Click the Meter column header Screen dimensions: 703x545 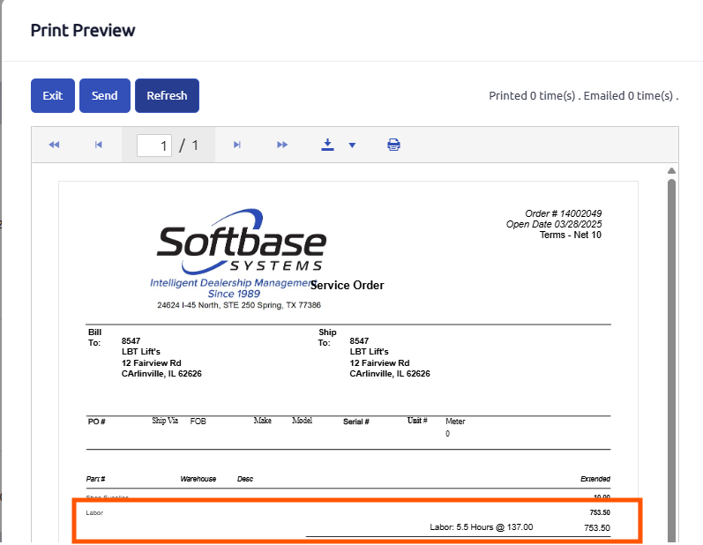click(x=455, y=422)
